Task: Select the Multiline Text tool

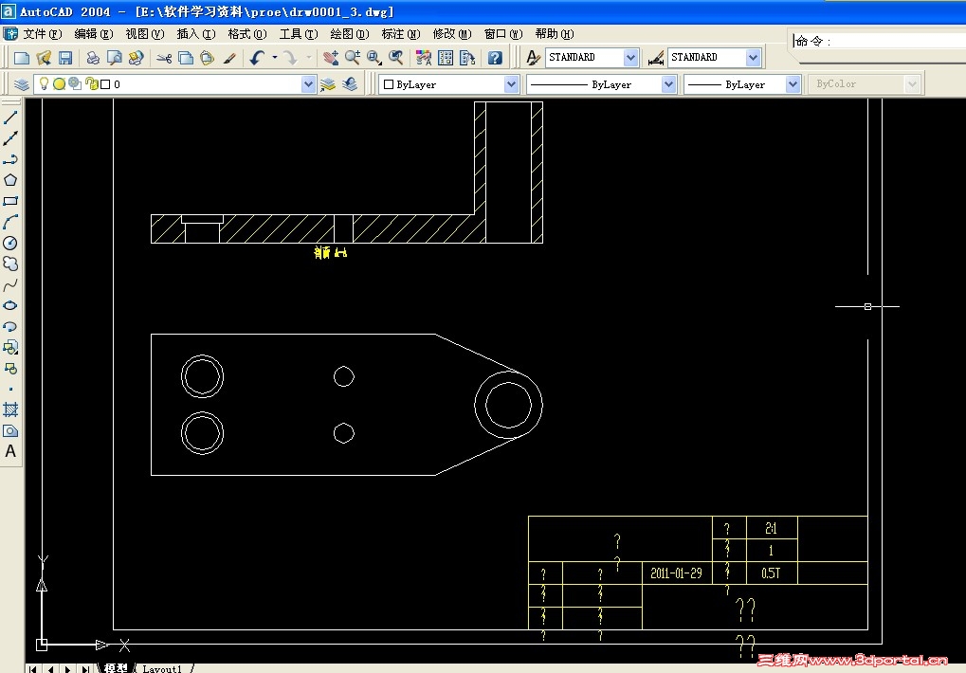Action: (10, 451)
